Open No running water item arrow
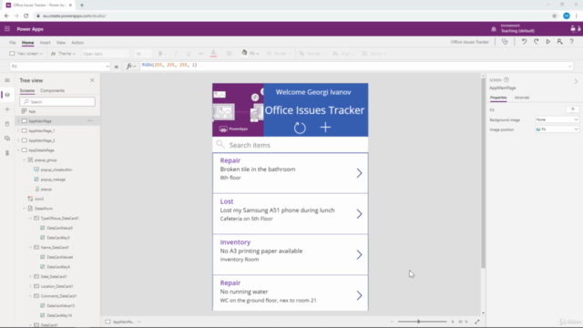Viewport: 583px width, 328px height. pyautogui.click(x=359, y=295)
